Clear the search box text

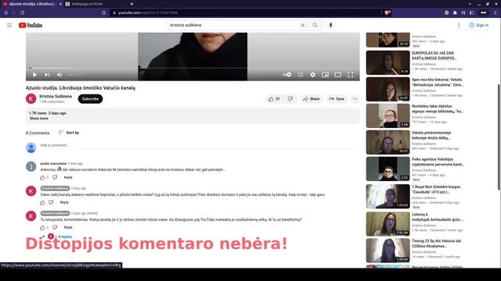point(302,25)
